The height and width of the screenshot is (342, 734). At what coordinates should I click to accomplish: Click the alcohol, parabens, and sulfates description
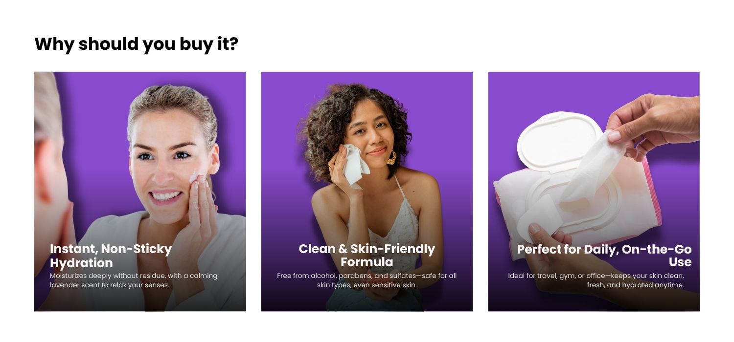[x=367, y=280]
